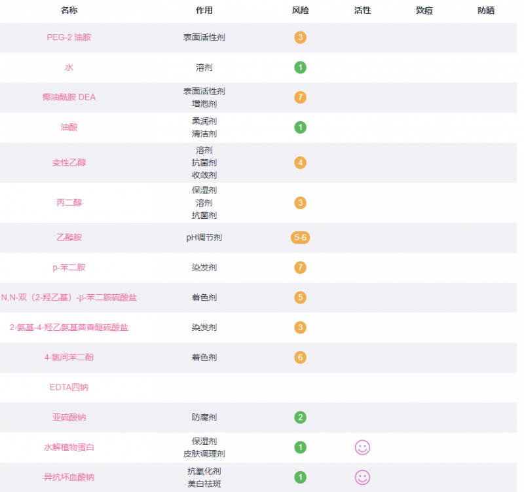Open the 变性乙醇 ingredient link
Image resolution: width=524 pixels, height=492 pixels.
tap(69, 162)
